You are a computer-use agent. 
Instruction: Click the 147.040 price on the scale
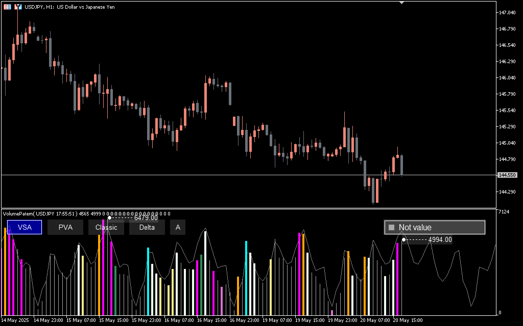[x=507, y=12]
